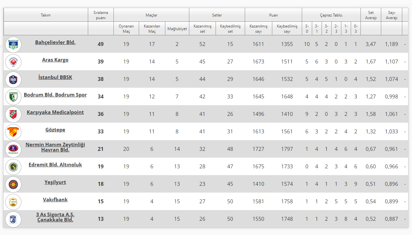
Task: Open the Aras Kargo team link
Action: pyautogui.click(x=55, y=60)
